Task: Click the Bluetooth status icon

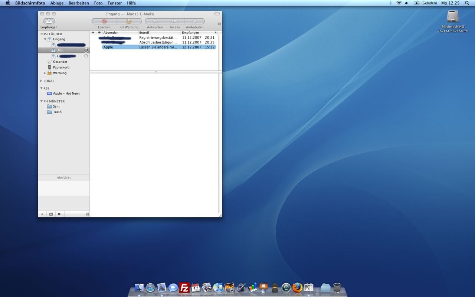Action: (390, 3)
